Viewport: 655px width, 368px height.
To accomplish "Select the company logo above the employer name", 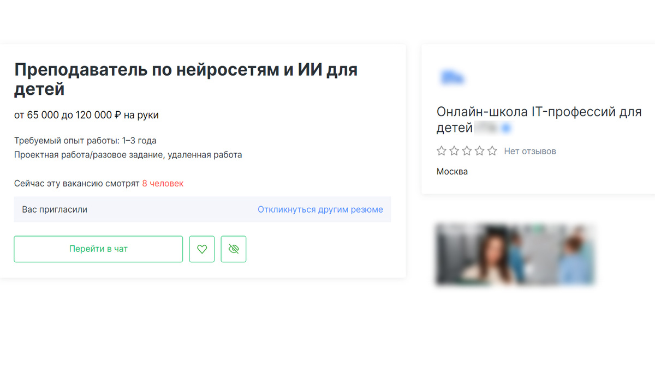I will pos(453,77).
